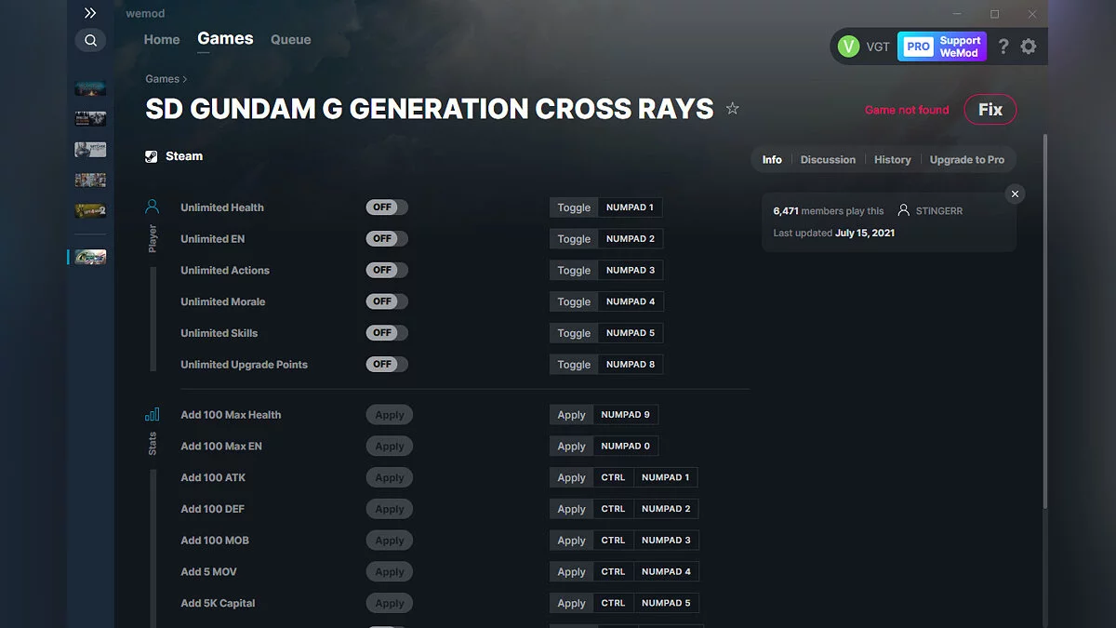This screenshot has width=1116, height=628.
Task: Click Apply hotkey button for NUMPAD 9
Action: pyautogui.click(x=572, y=415)
